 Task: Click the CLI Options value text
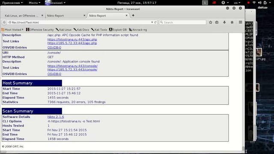point(74,121)
